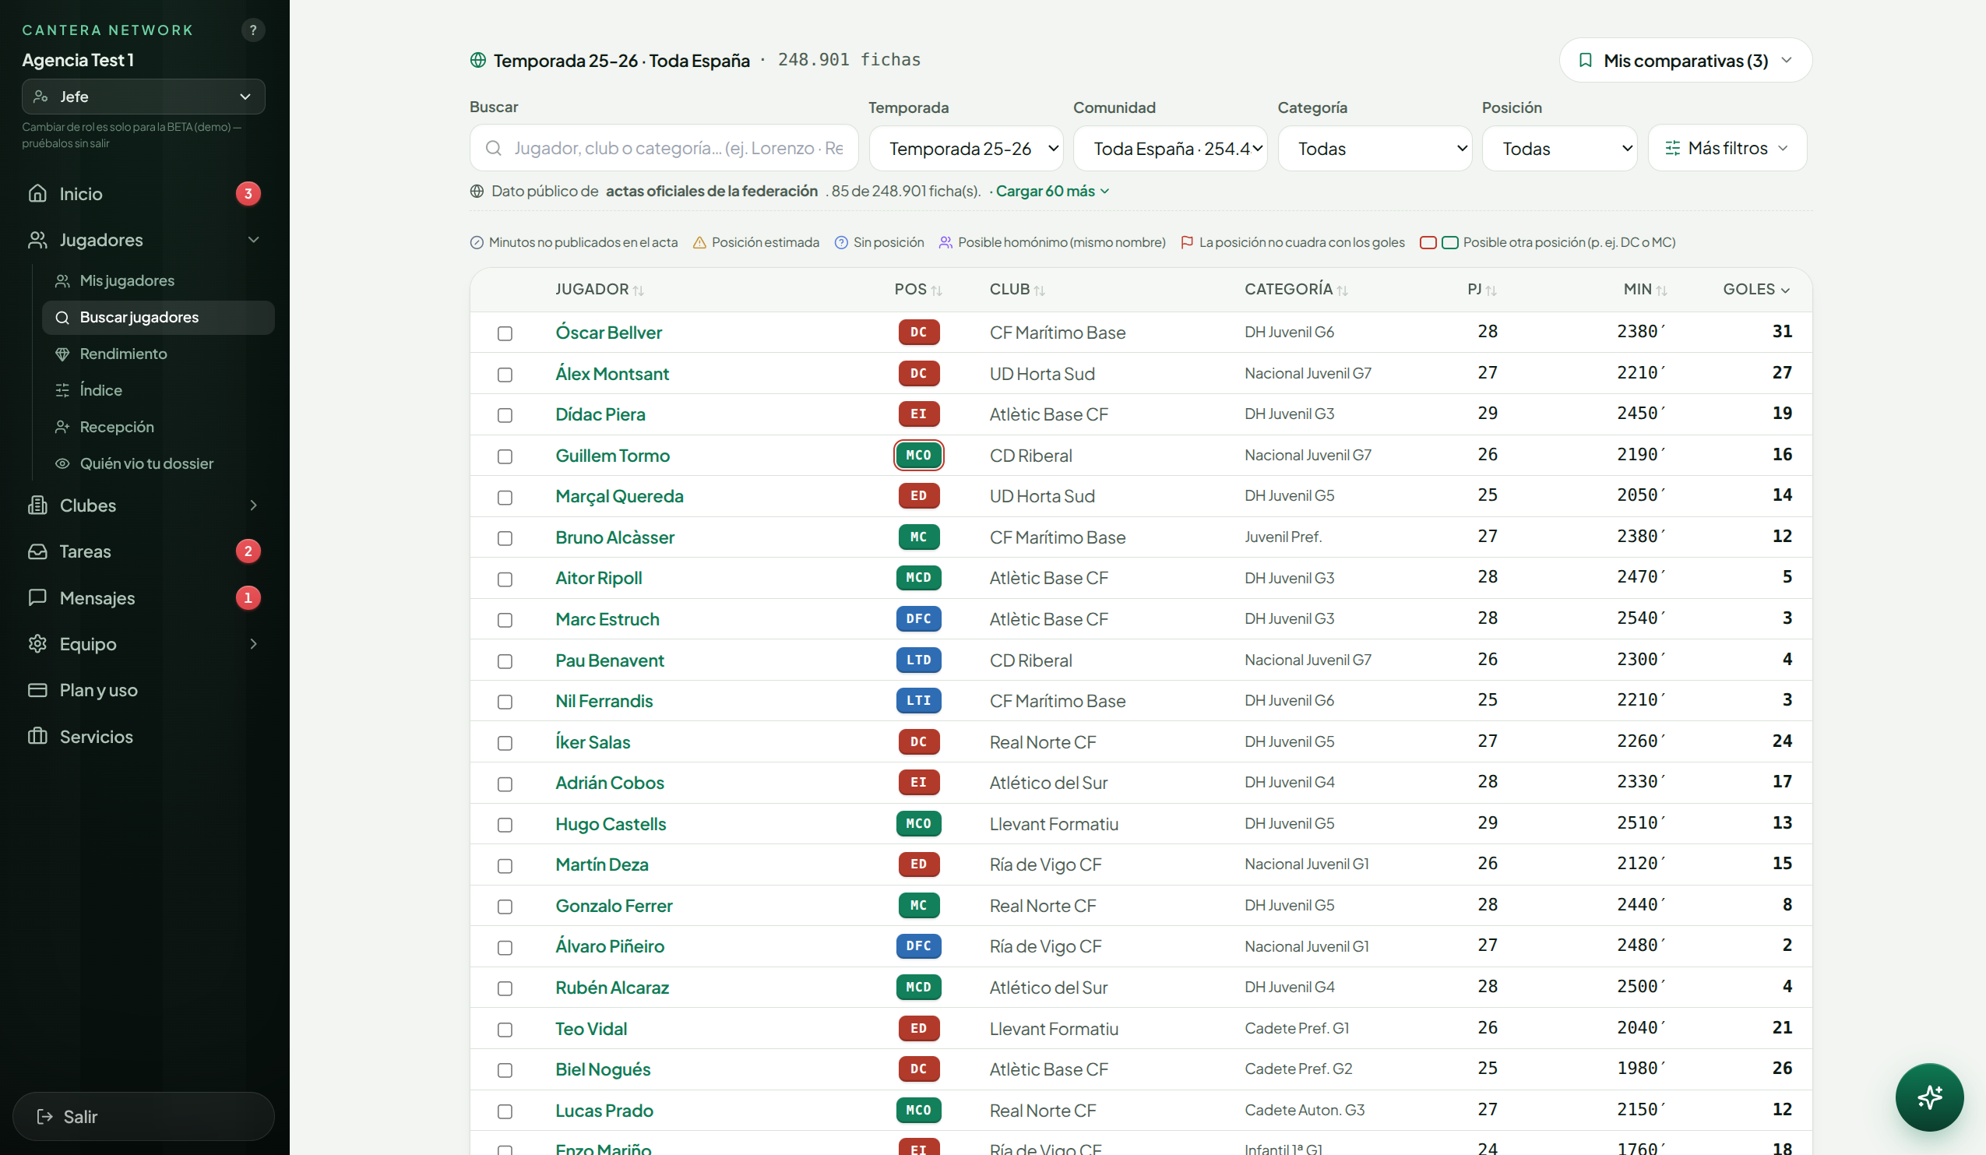
Task: Click the EI badge for Dídac Piera
Action: pyautogui.click(x=918, y=414)
